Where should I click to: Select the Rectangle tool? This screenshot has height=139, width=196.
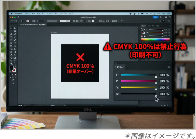pos(11,40)
